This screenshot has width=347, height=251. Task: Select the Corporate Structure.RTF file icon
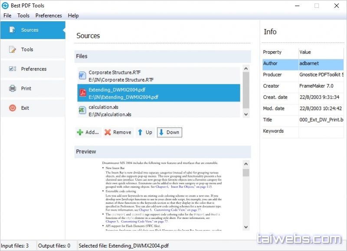coord(82,76)
